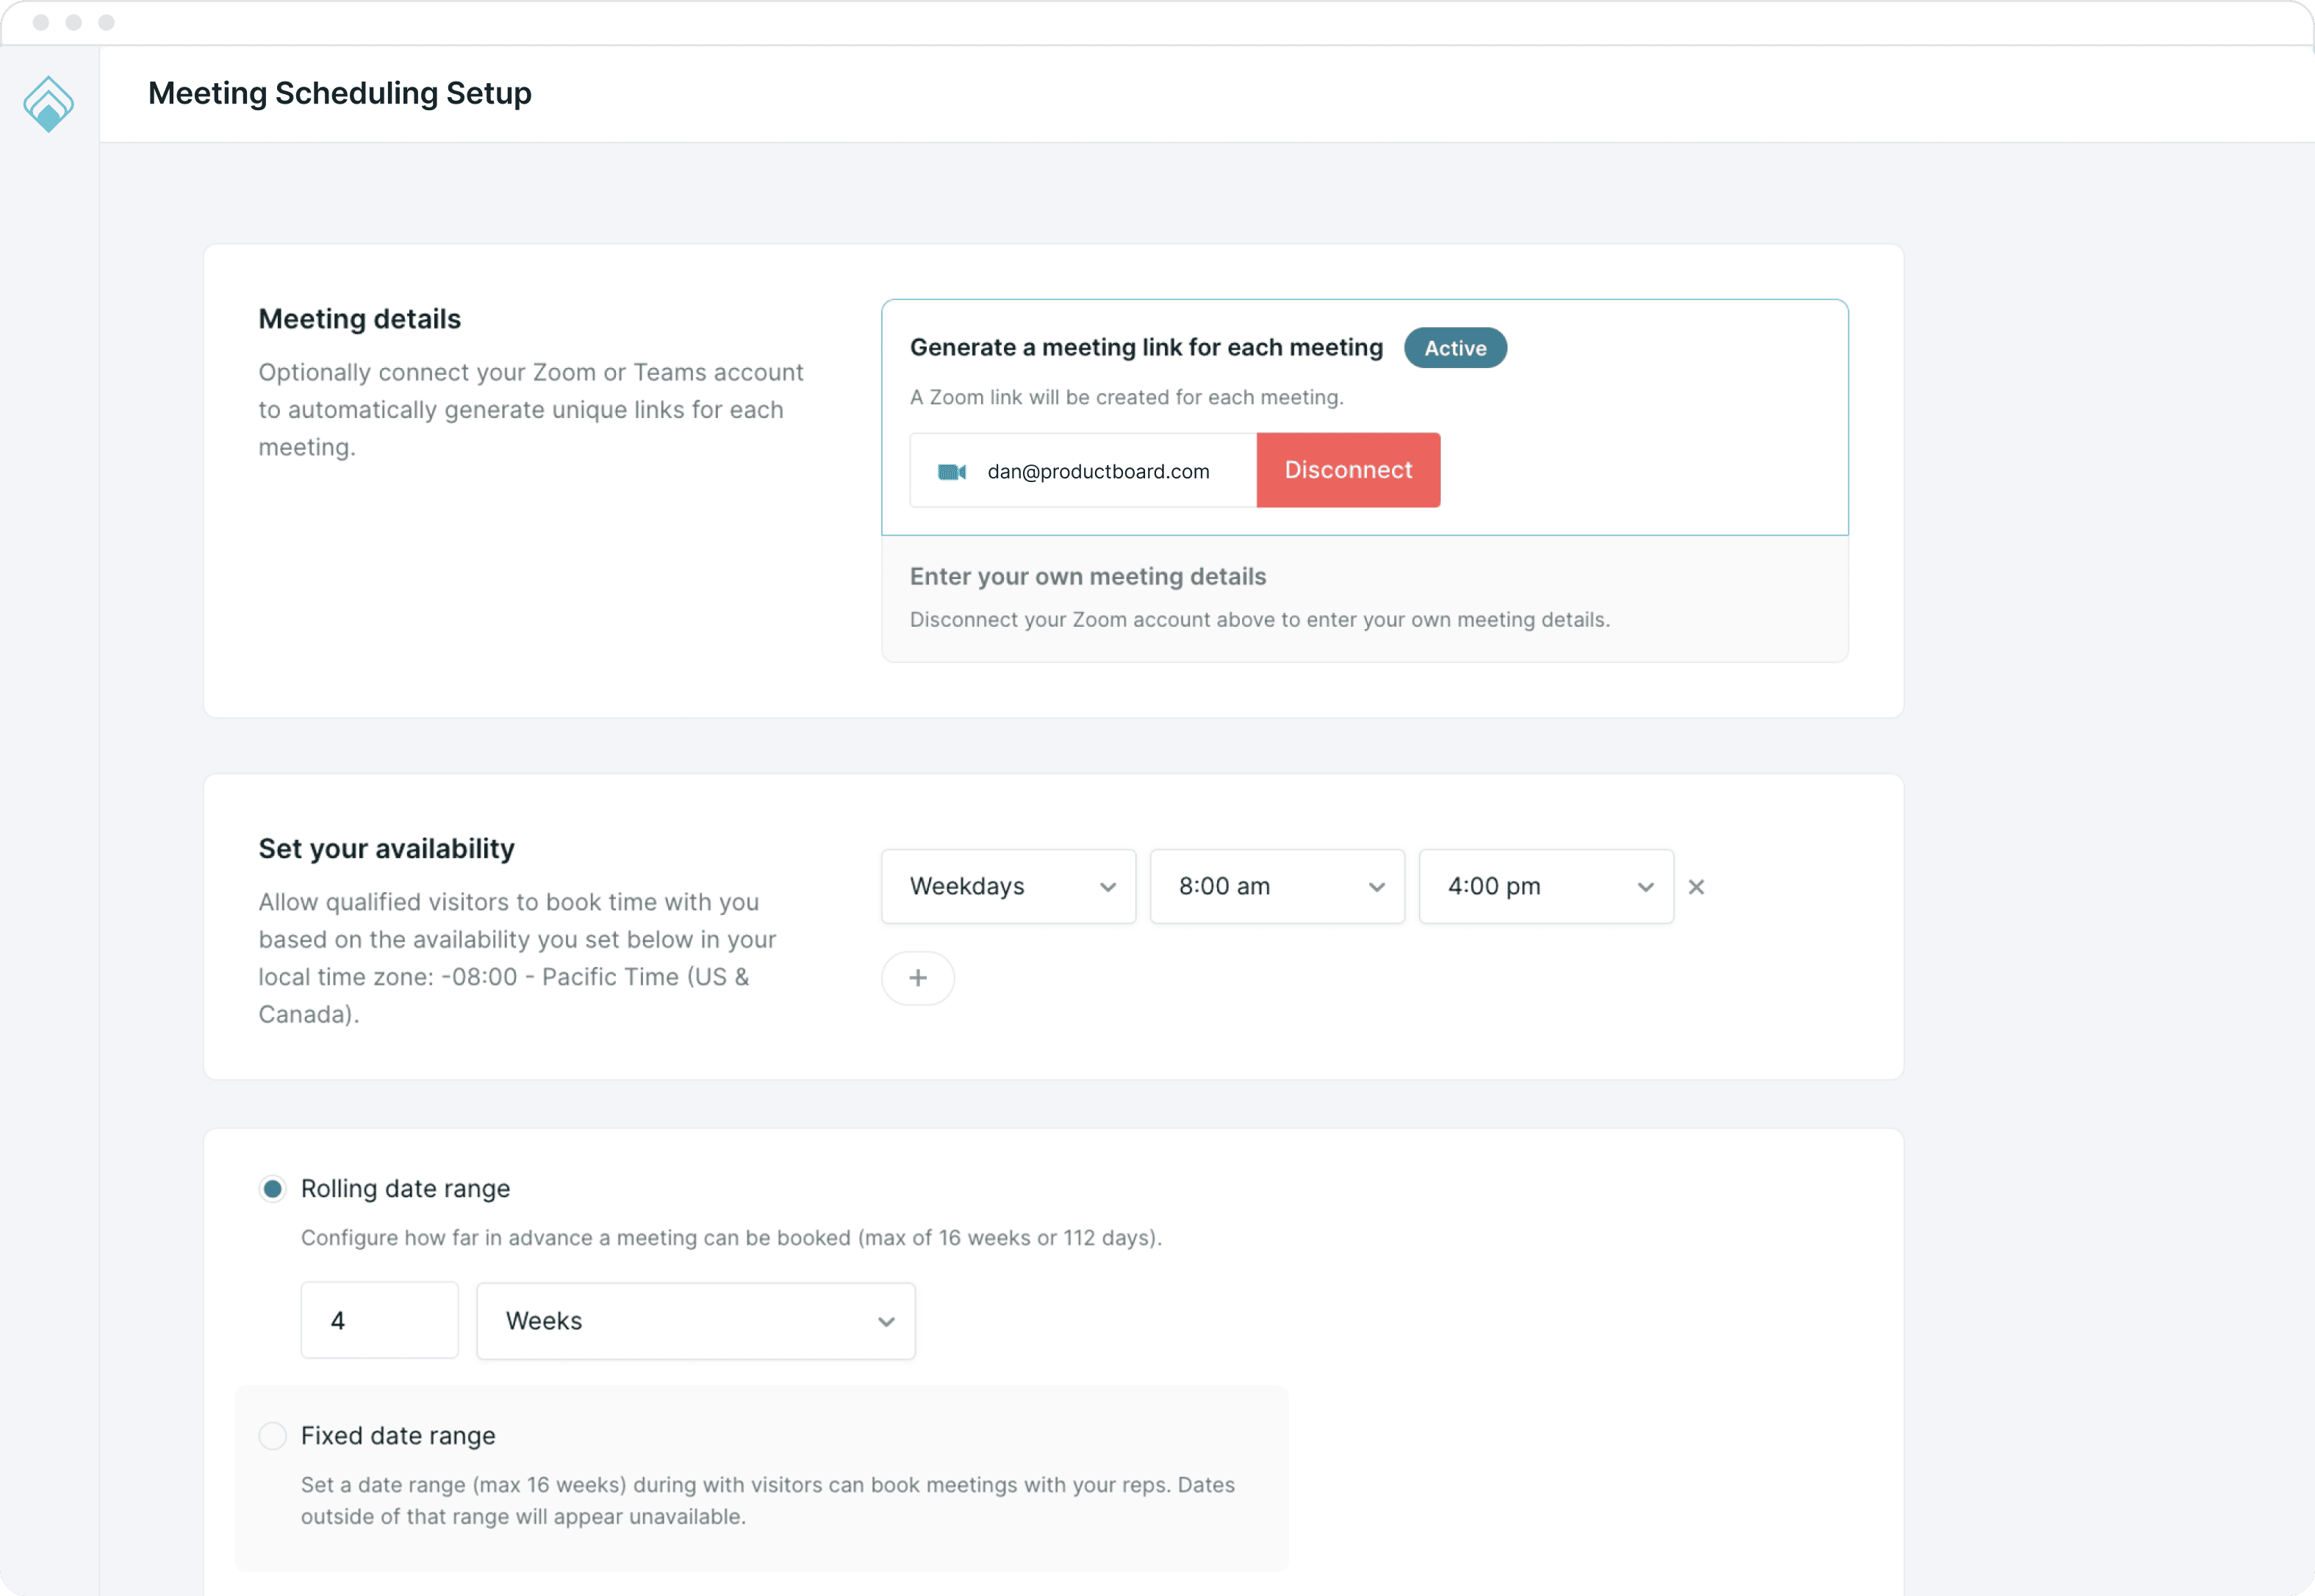Click the Enter your own meeting details heading
This screenshot has width=2315, height=1596.
(x=1087, y=576)
